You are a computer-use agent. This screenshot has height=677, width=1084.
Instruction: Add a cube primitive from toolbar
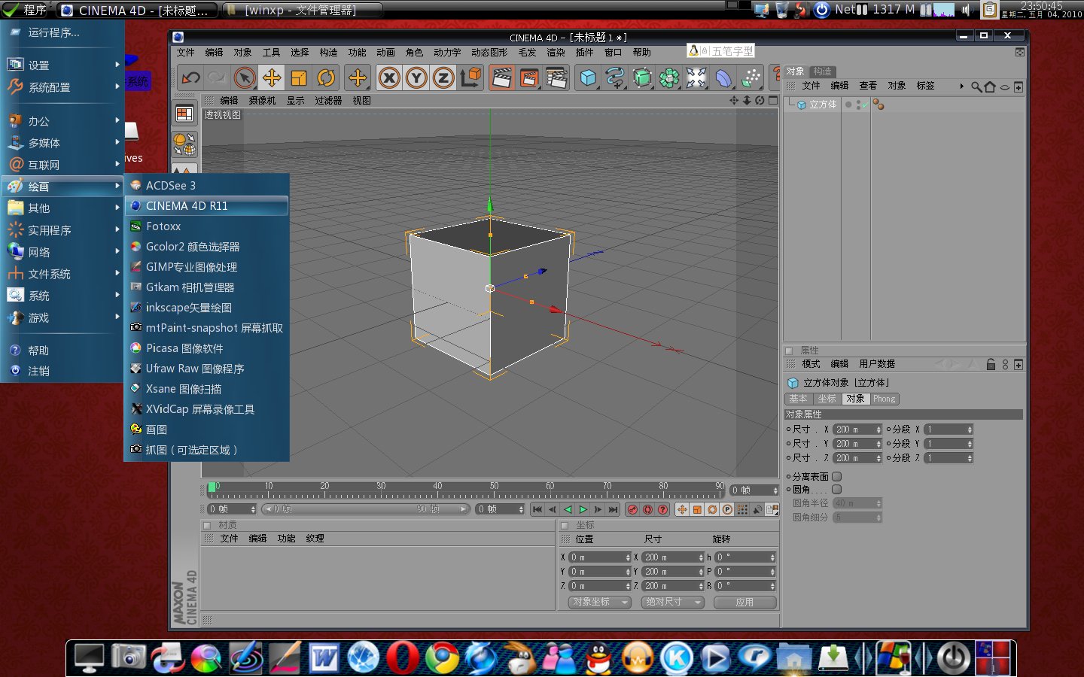[x=588, y=77]
